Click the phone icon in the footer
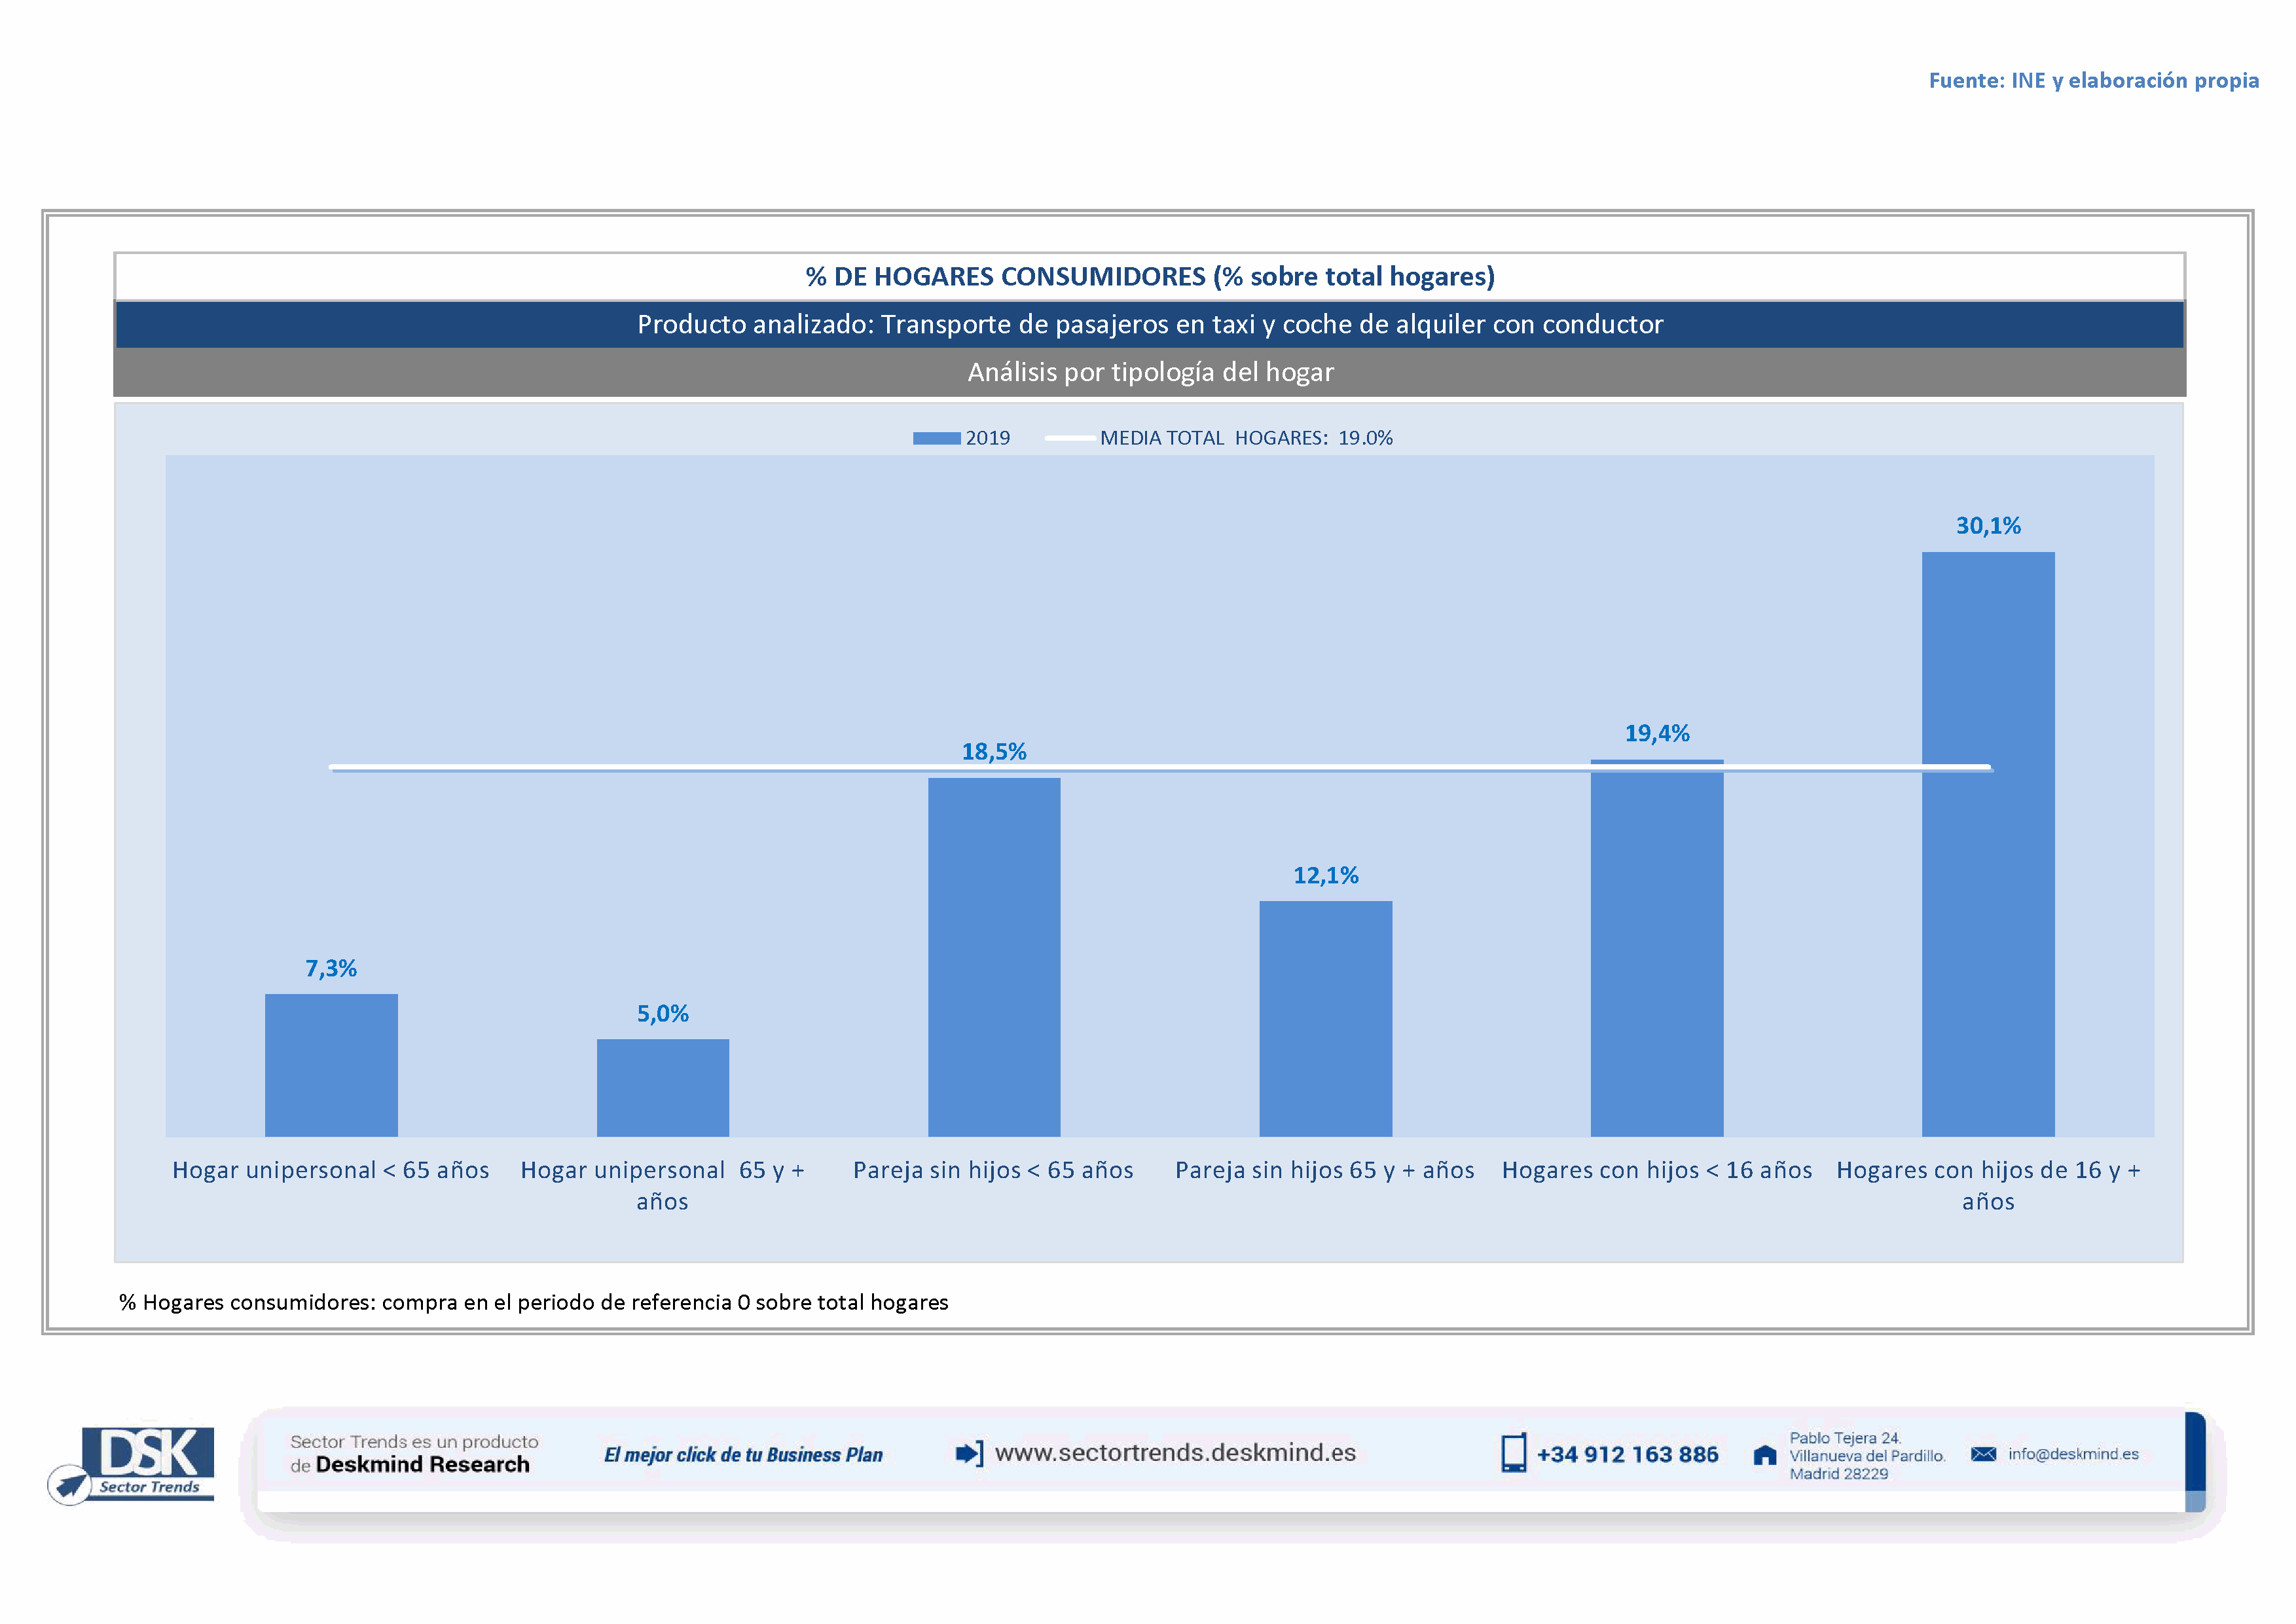The image size is (2296, 1624). point(1513,1453)
